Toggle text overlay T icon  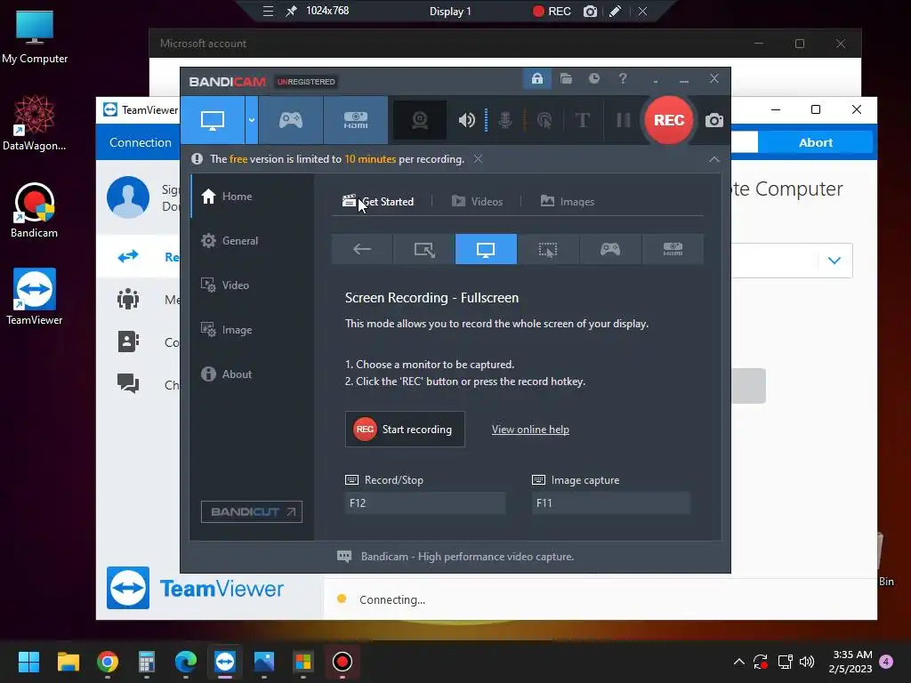coord(582,120)
